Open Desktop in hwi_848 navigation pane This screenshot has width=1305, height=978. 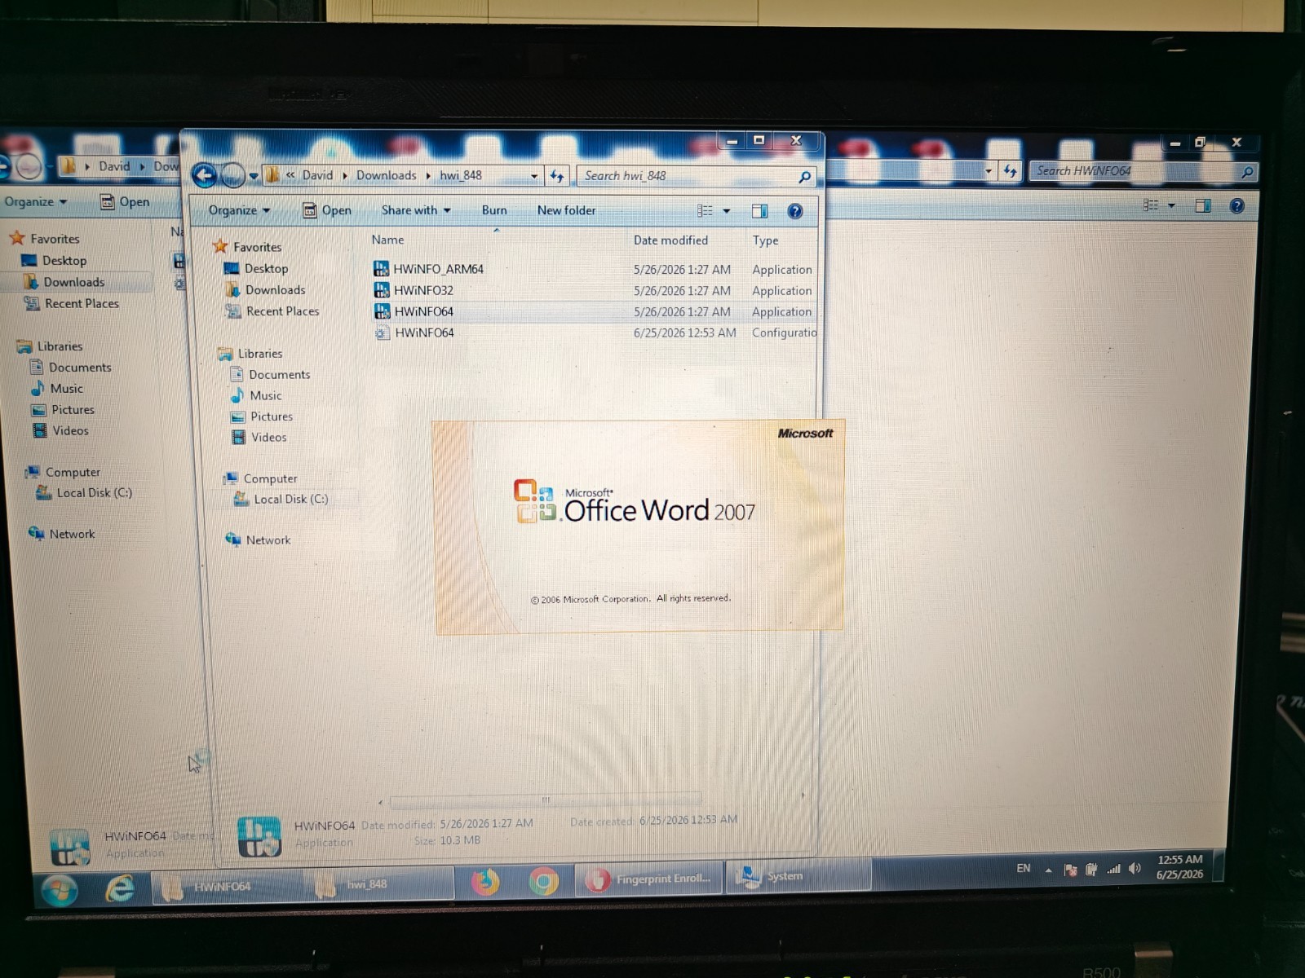(266, 268)
